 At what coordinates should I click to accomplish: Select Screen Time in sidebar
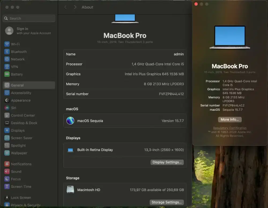tap(29, 187)
